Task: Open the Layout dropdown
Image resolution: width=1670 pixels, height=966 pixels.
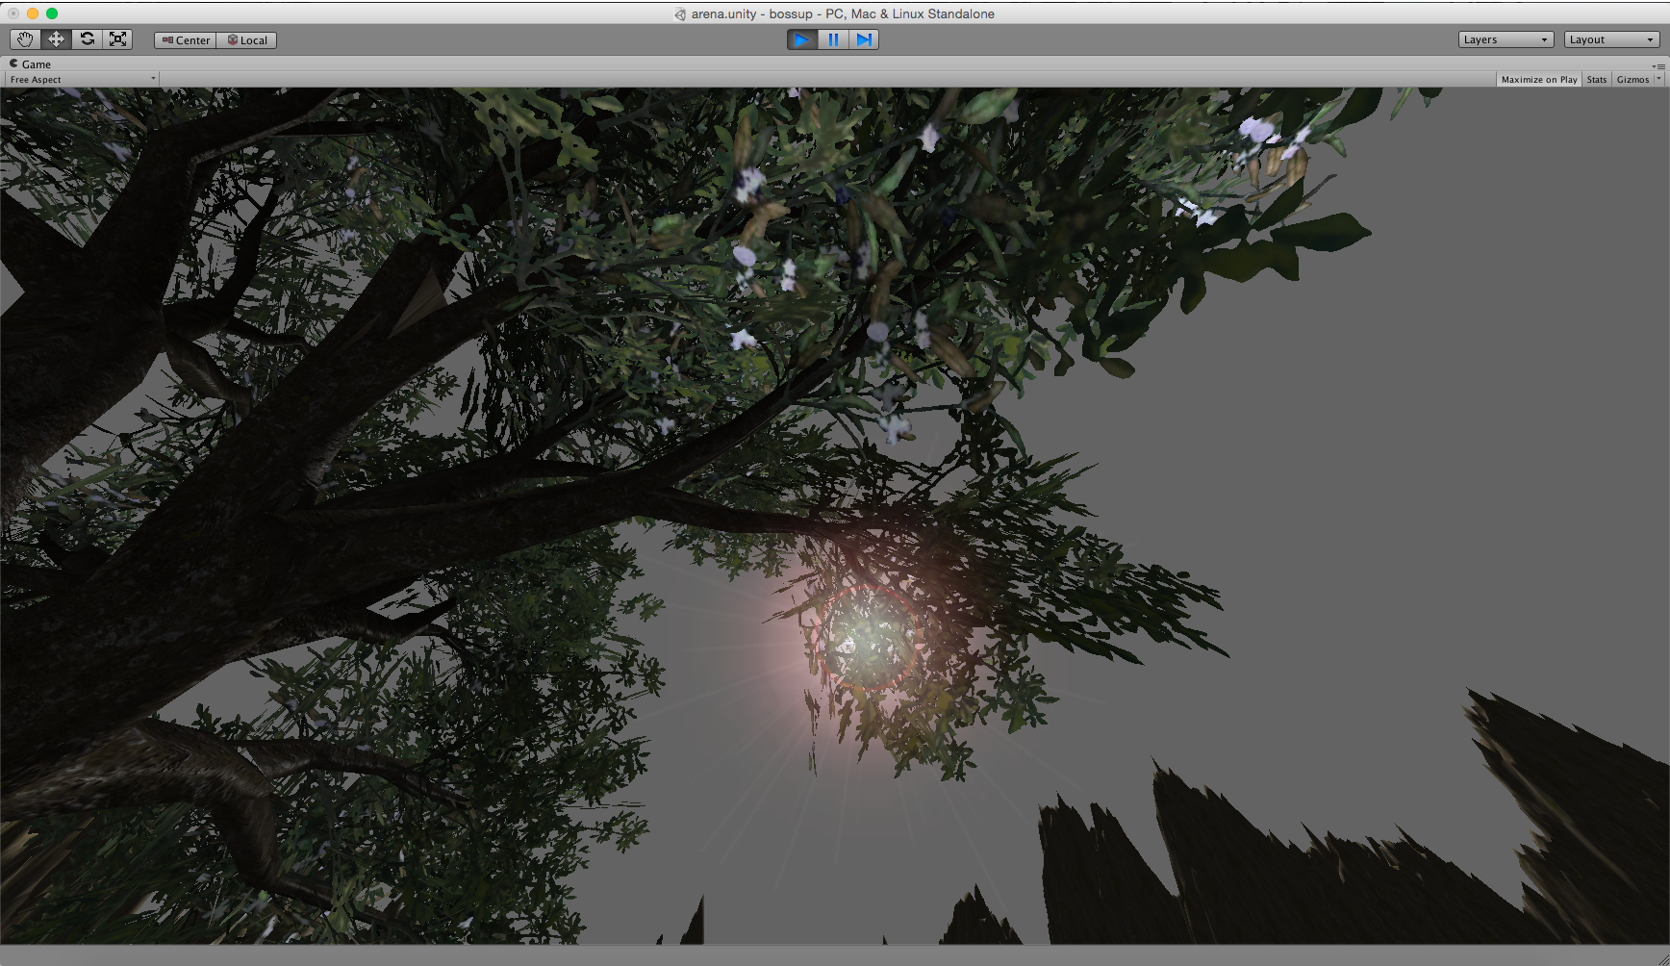Action: 1611,39
